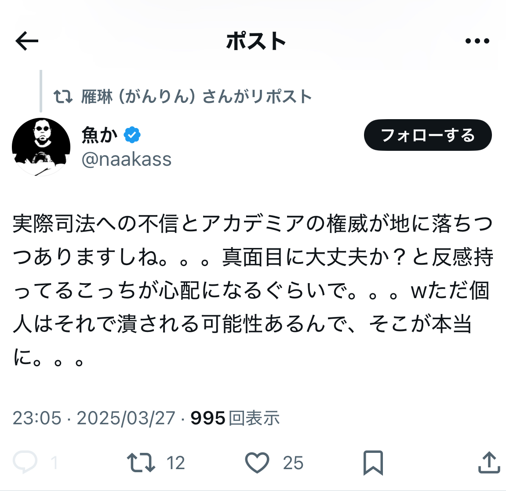The width and height of the screenshot is (506, 492).
Task: Bookmark this post
Action: point(373,463)
